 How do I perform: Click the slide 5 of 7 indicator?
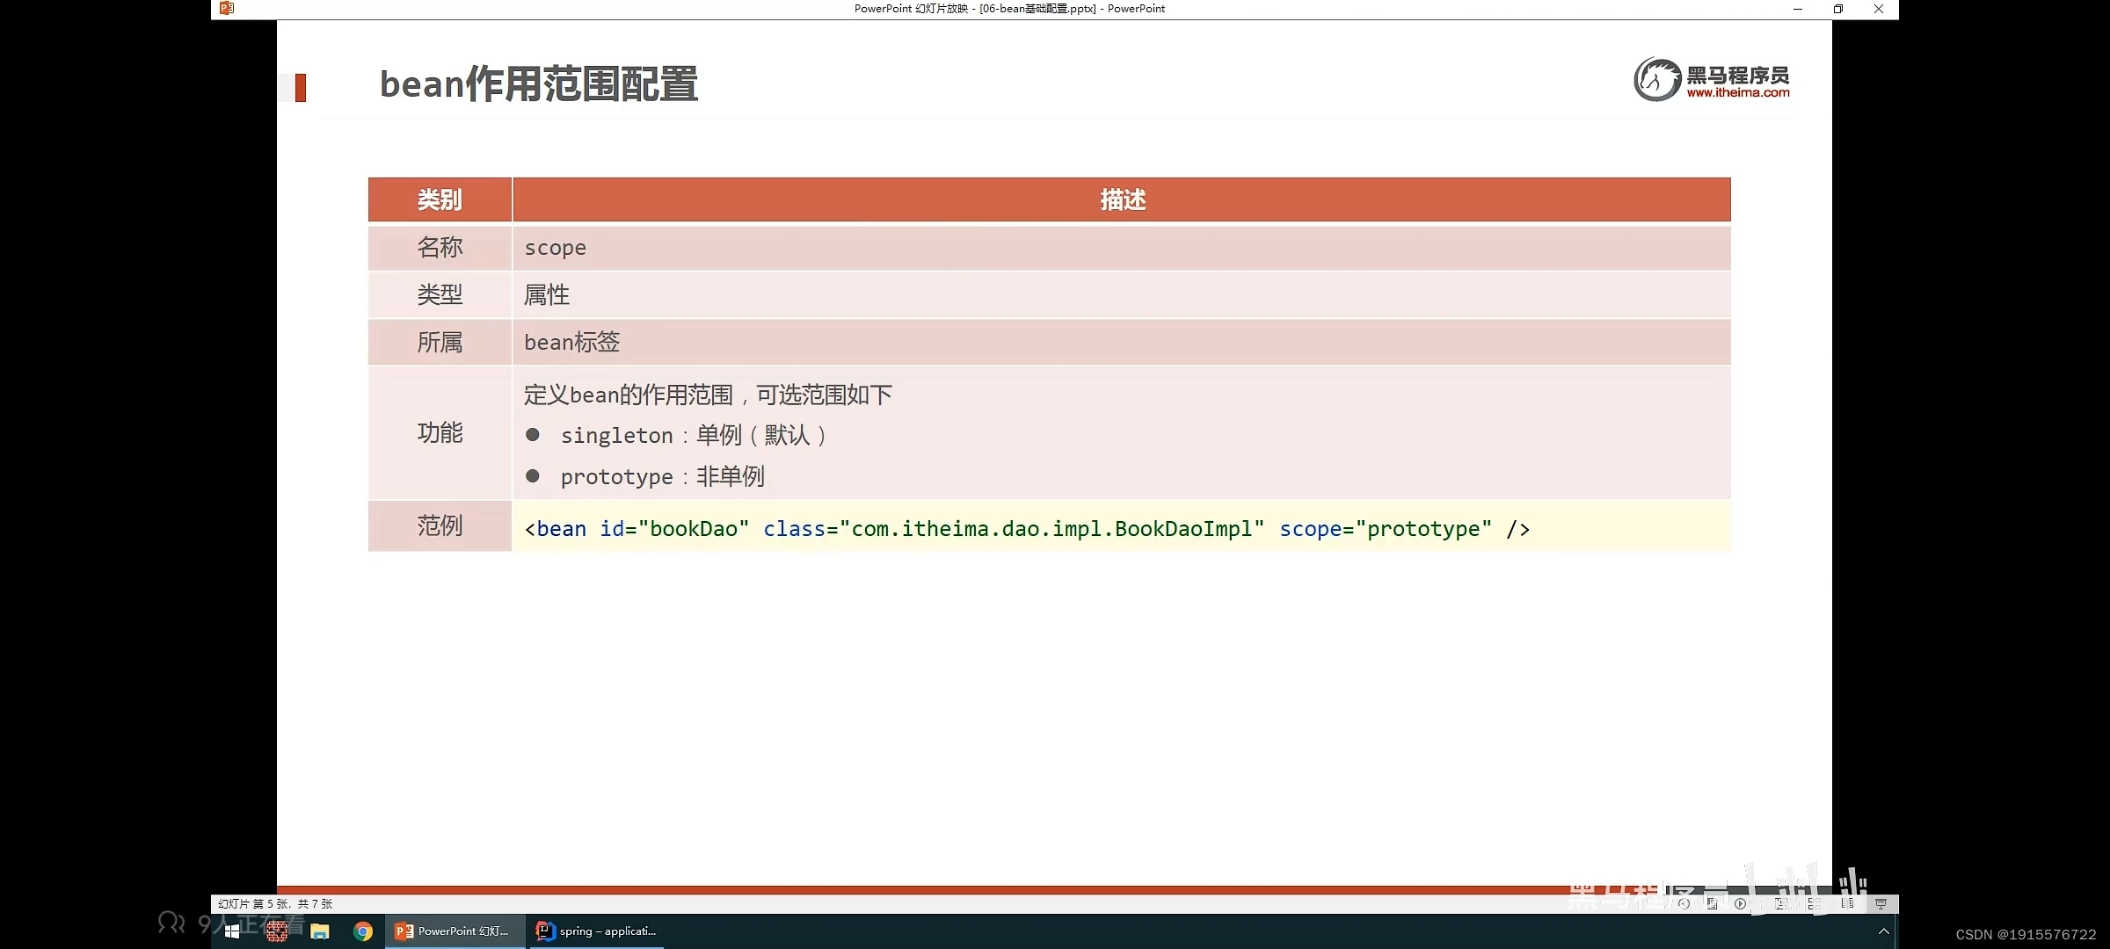[x=275, y=903]
